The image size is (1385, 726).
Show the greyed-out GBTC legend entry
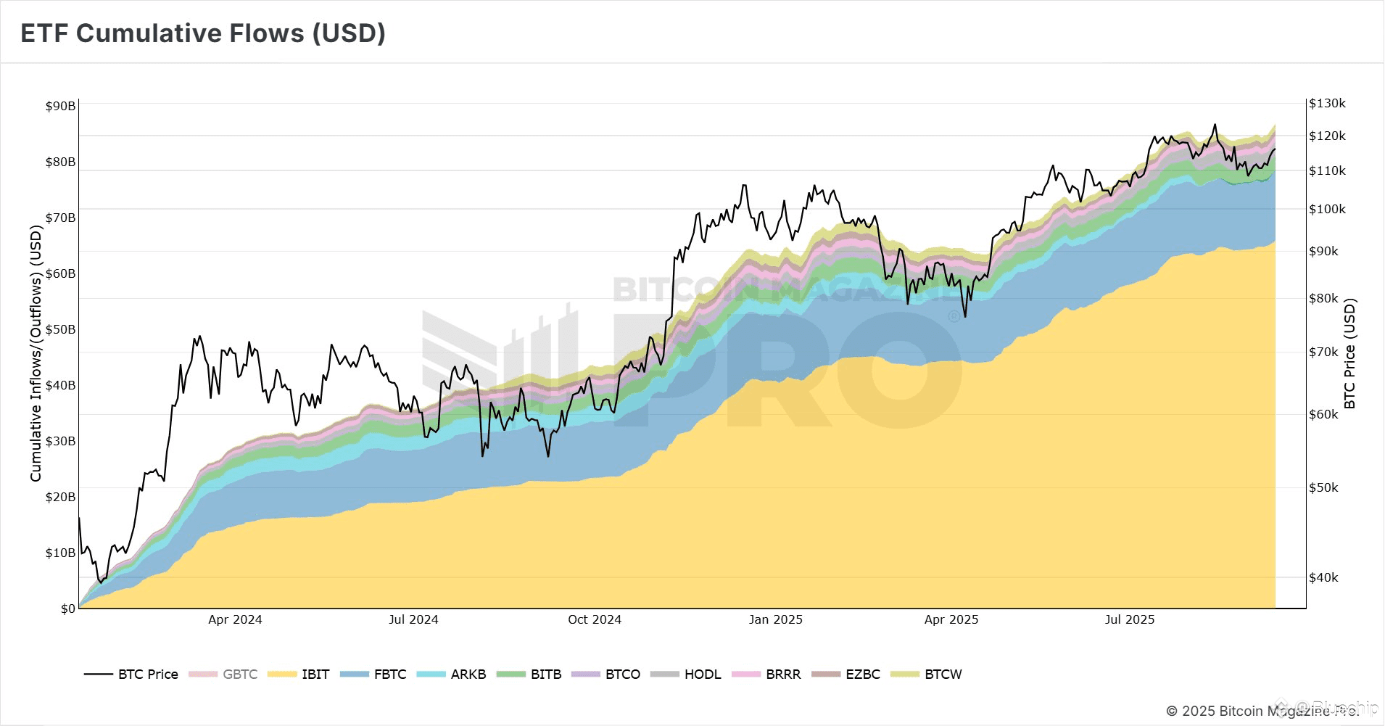pos(223,674)
